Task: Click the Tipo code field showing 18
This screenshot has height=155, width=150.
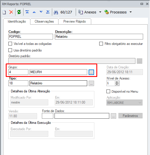Action: click(18, 83)
